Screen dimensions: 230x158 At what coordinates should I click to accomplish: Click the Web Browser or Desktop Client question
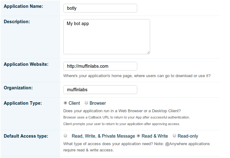click(x=122, y=111)
